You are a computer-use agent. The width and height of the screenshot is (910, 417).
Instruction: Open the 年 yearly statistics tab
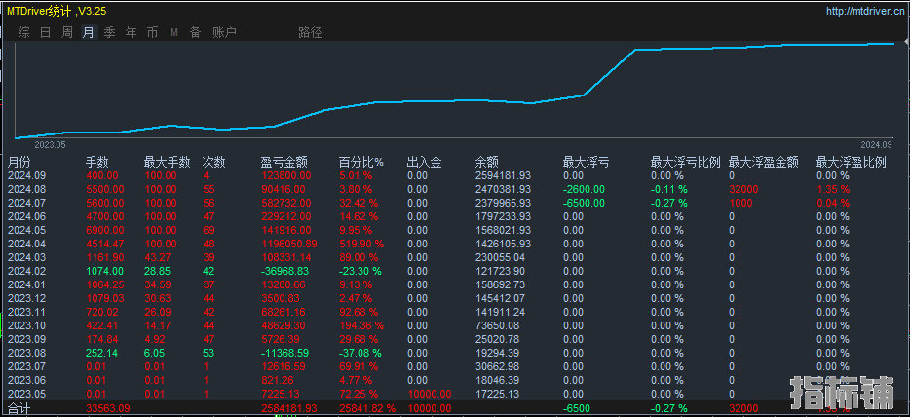click(132, 32)
